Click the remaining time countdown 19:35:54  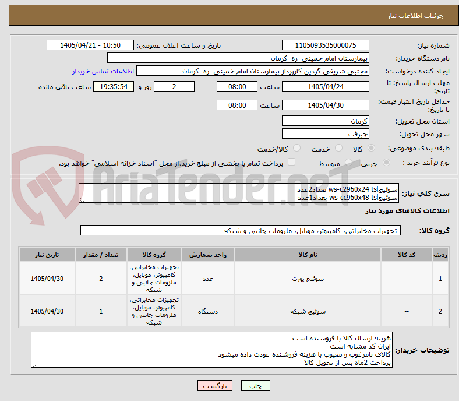point(114,86)
